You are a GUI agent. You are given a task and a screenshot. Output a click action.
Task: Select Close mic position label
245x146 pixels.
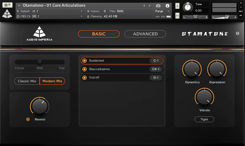pos(19,68)
